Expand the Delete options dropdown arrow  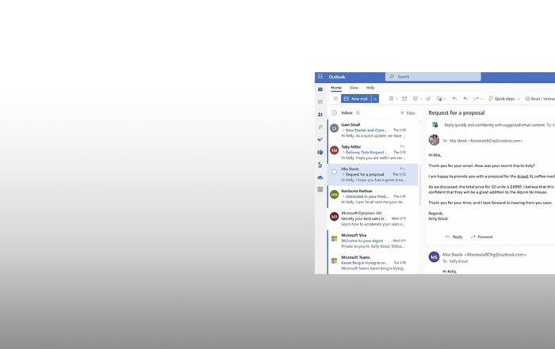pos(396,99)
